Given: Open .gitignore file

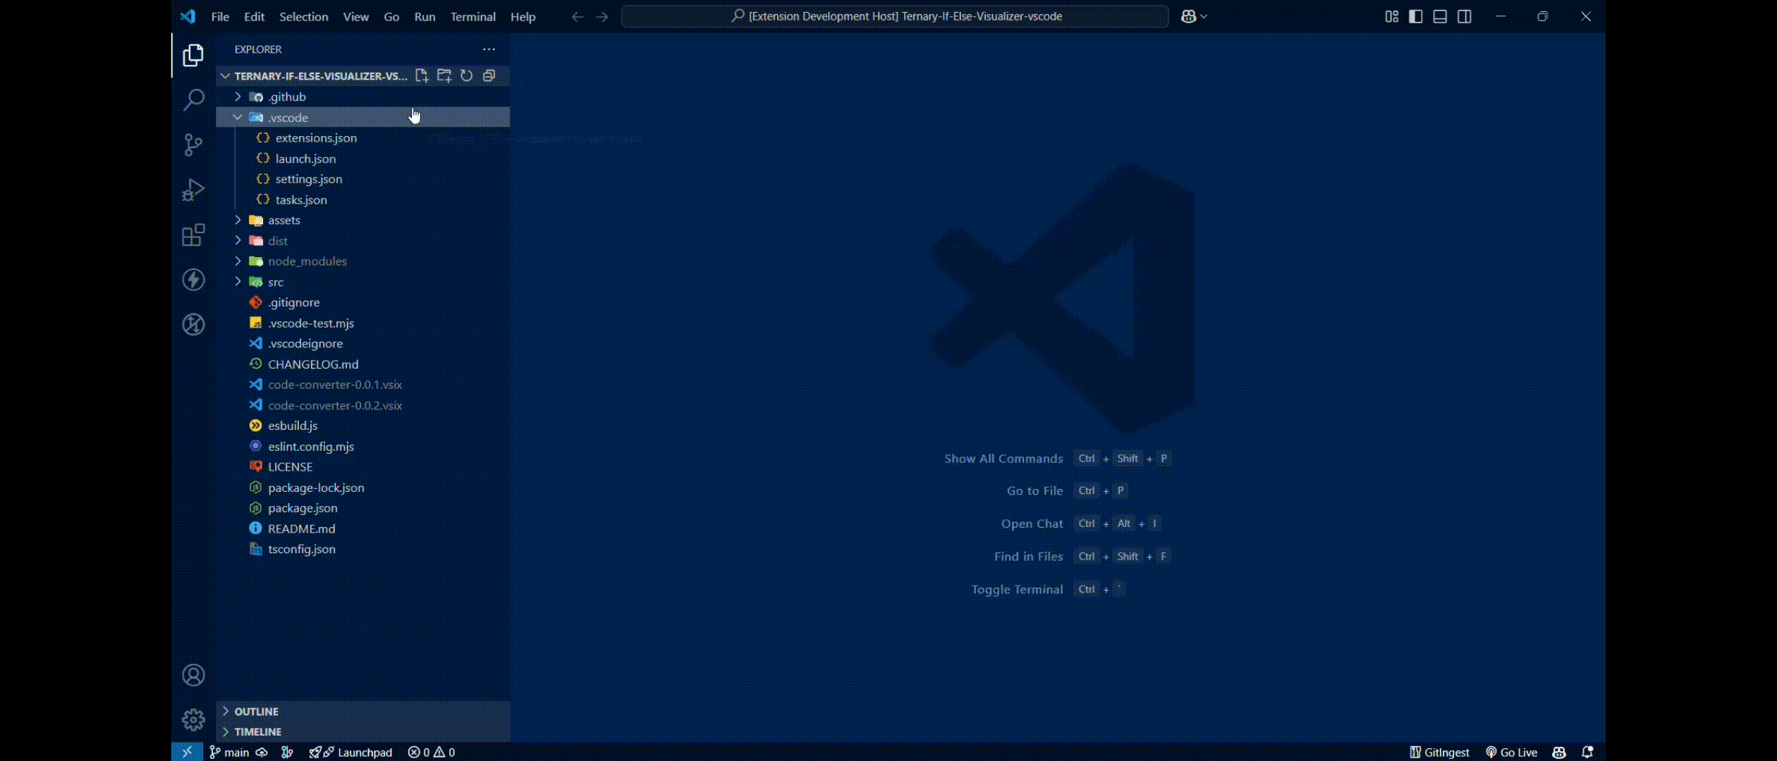Looking at the screenshot, I should (362, 302).
